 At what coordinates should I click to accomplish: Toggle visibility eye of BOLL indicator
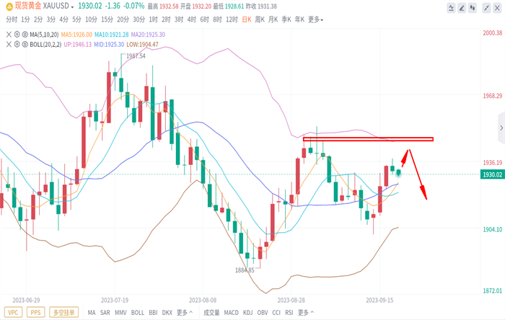tap(25, 45)
